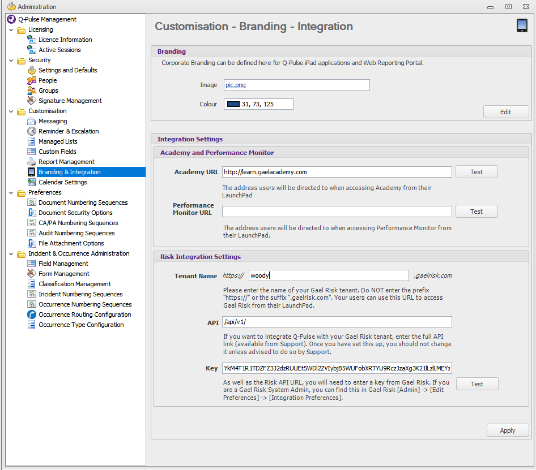Screen dimensions: 536x470
Task: Collapse the Customisation tree node
Action: coord(11,111)
